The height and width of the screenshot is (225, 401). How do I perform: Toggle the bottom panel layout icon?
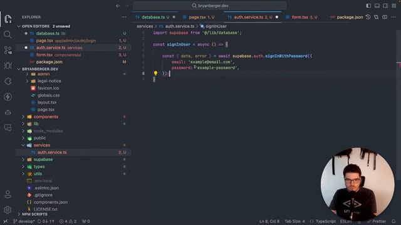(x=377, y=6)
